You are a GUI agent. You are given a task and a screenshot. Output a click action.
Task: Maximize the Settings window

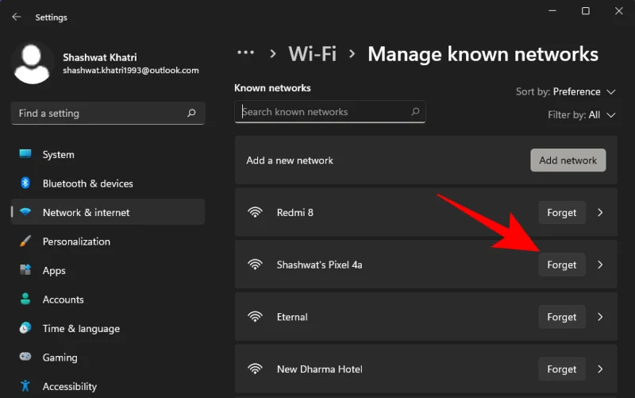click(586, 11)
